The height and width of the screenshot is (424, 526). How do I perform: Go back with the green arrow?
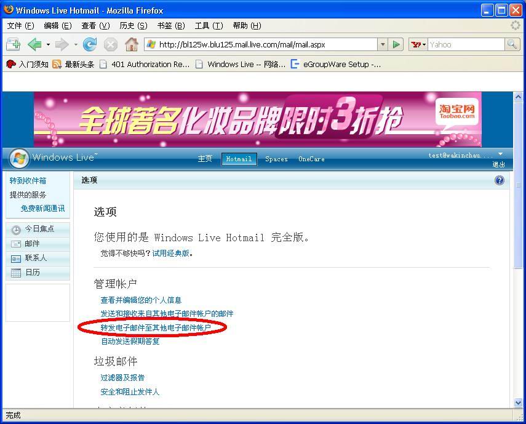(35, 44)
